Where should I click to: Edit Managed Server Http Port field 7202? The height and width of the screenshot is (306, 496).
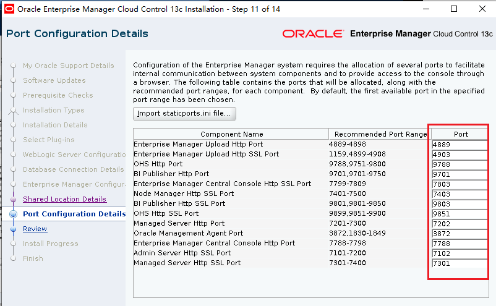(x=460, y=224)
